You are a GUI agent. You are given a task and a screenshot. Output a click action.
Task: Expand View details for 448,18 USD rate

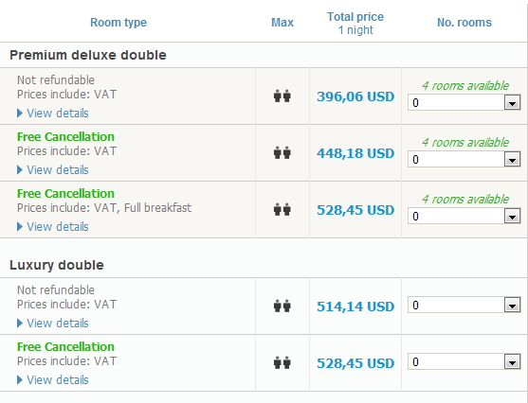[x=53, y=170]
